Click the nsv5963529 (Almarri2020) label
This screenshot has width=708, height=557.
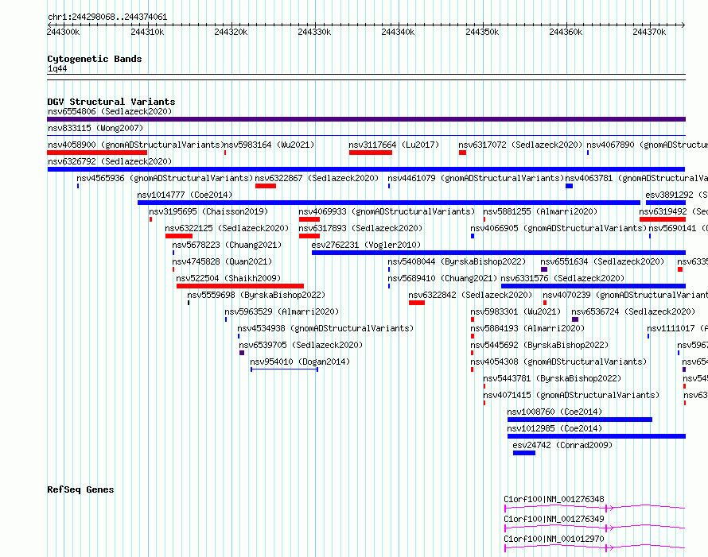pyautogui.click(x=282, y=311)
